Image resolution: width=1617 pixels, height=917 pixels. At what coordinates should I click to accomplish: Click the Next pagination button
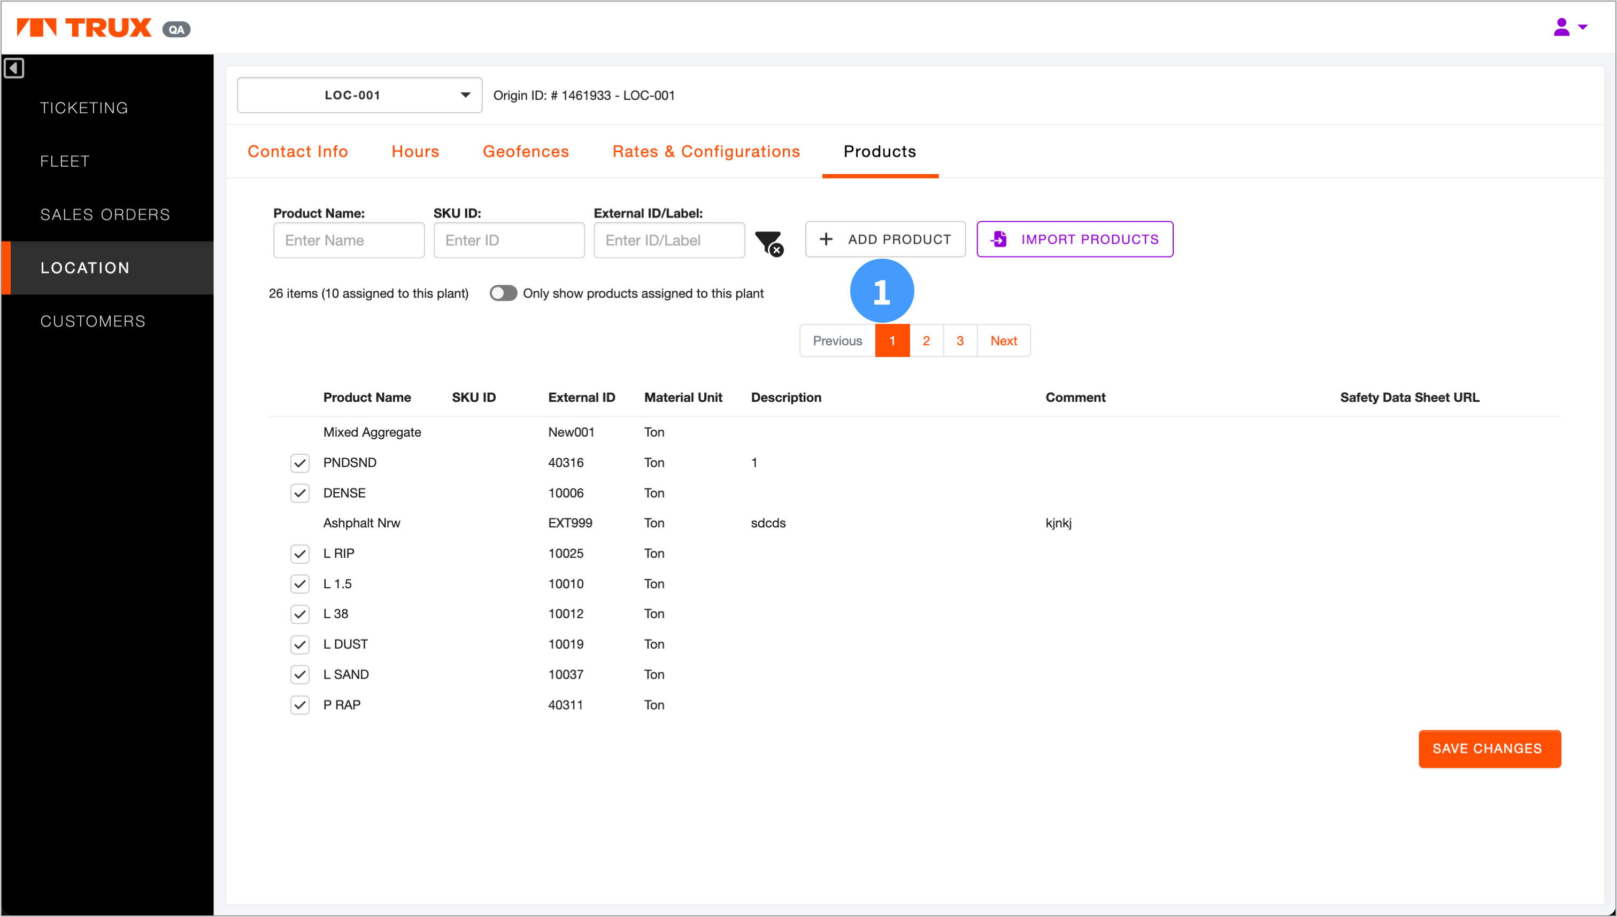(1003, 341)
